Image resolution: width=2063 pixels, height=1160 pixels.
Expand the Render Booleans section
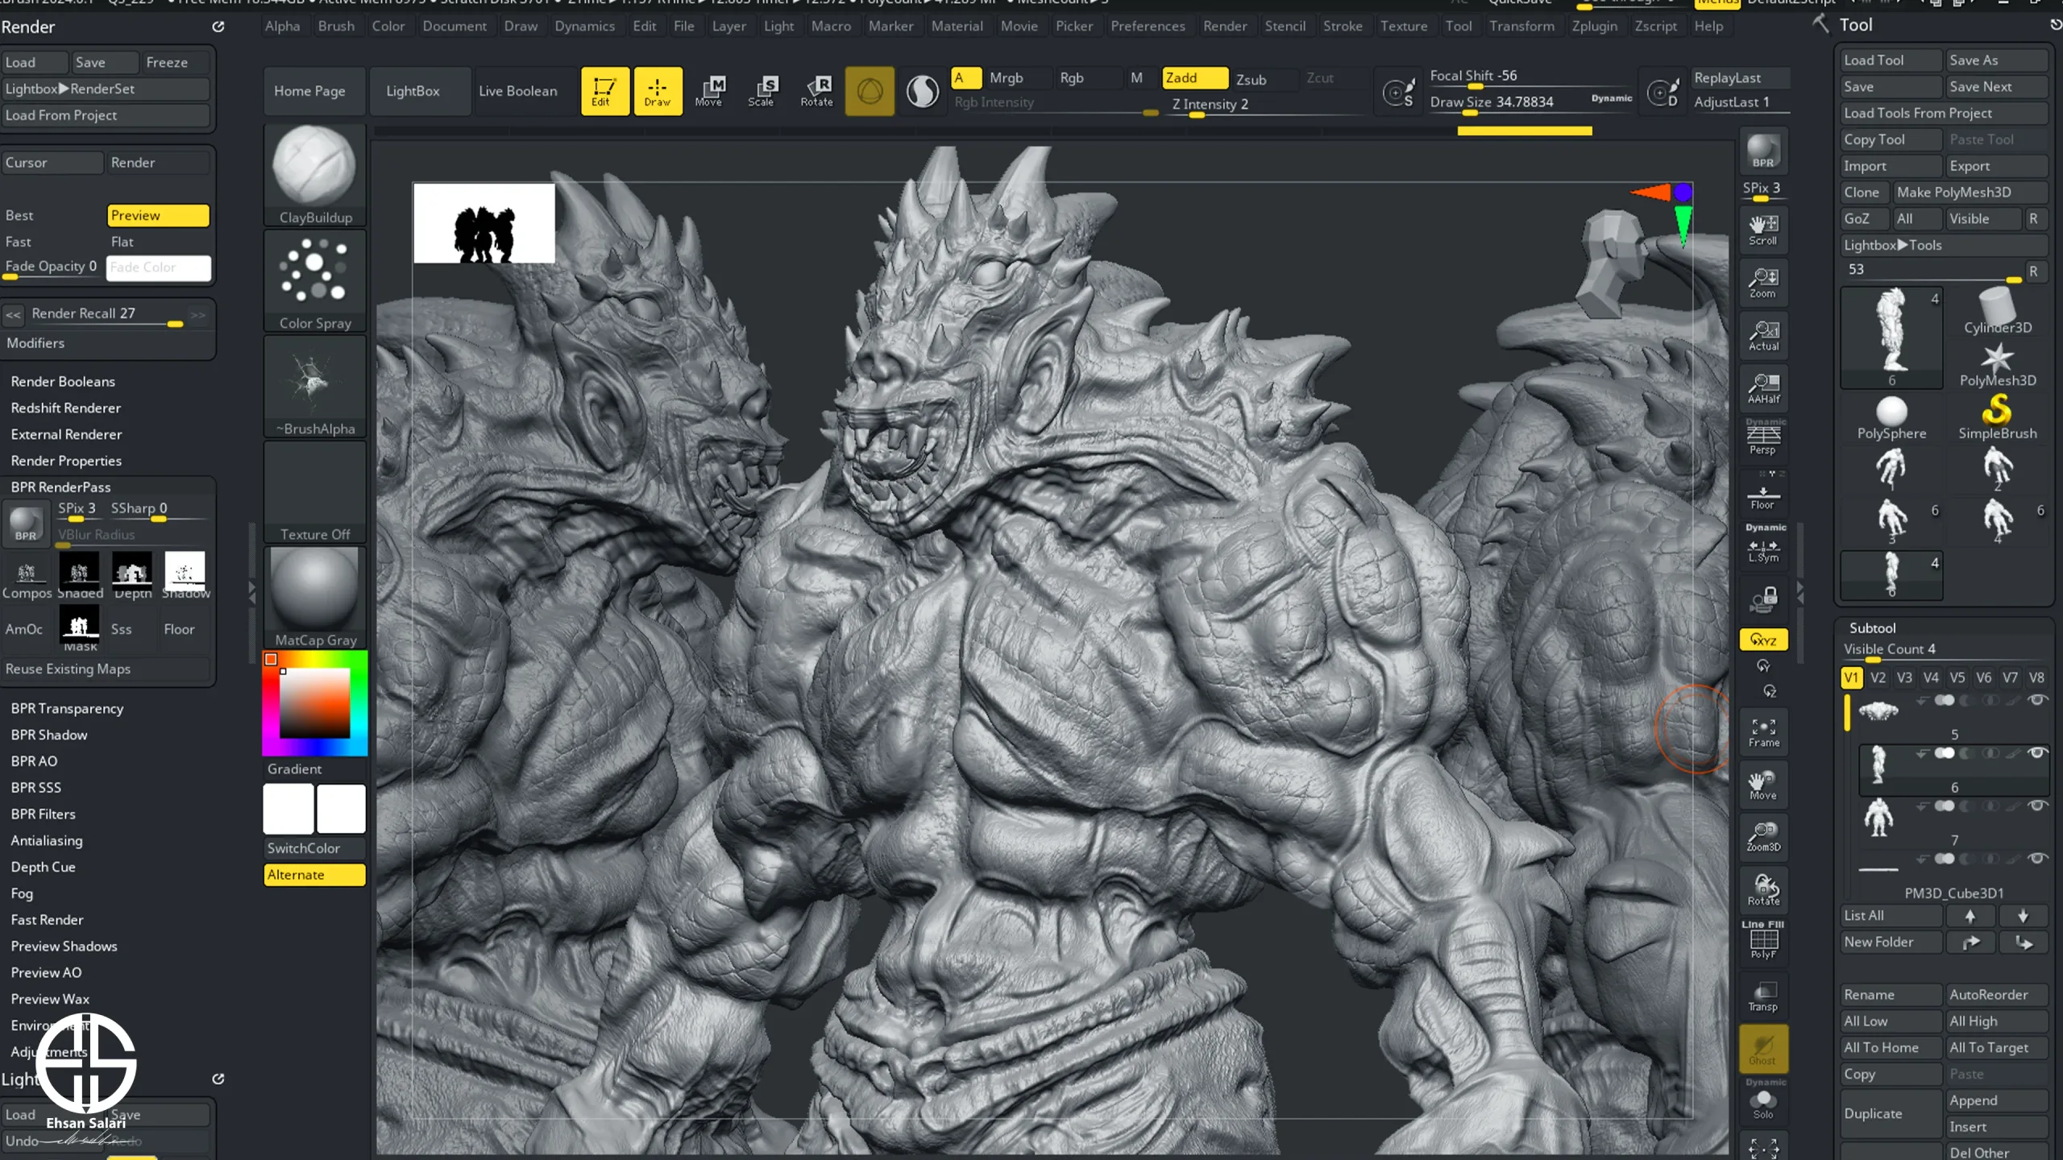pyautogui.click(x=63, y=381)
